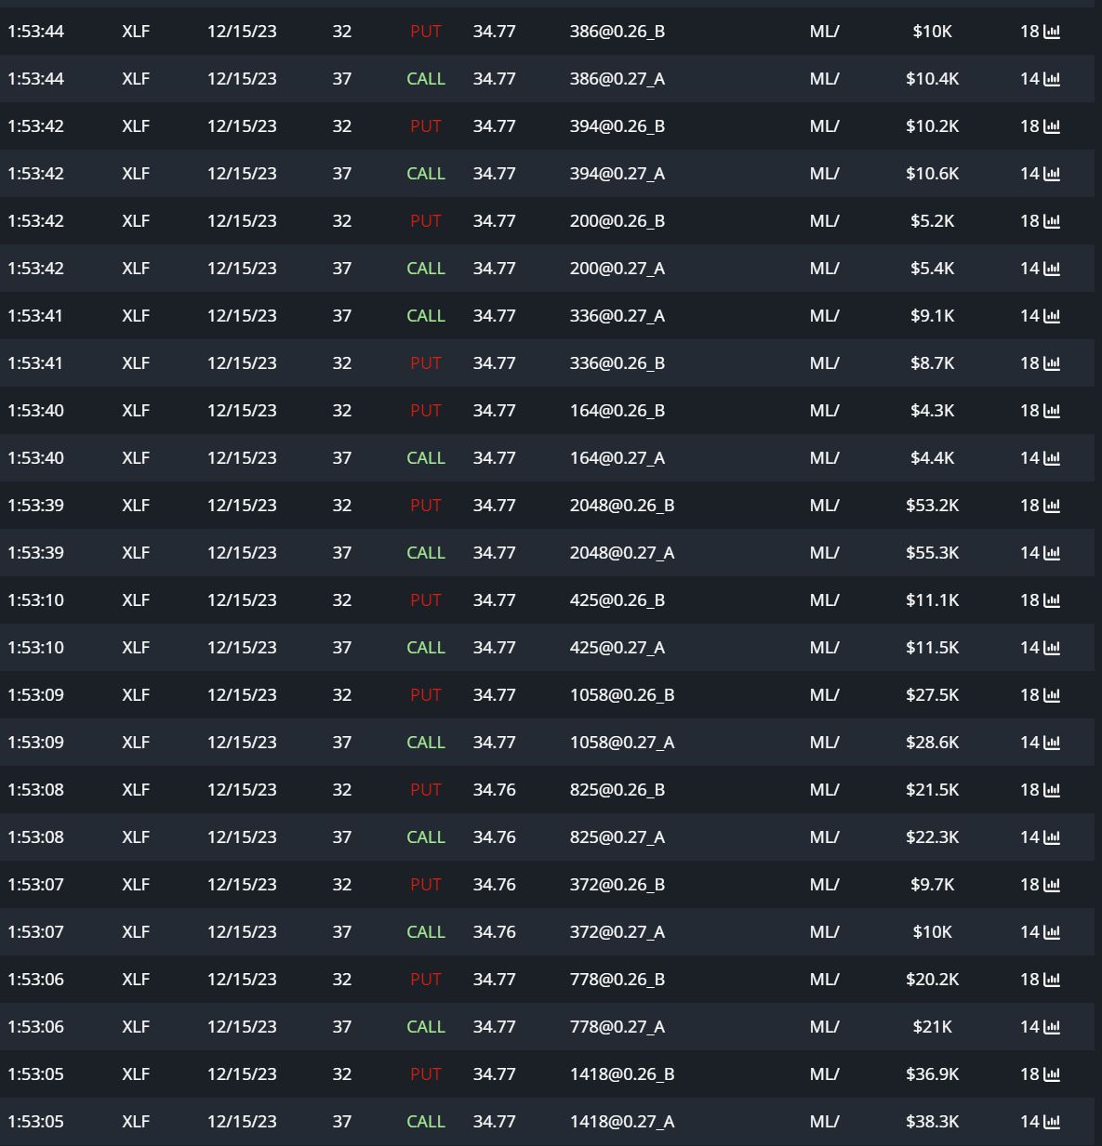1102x1146 pixels.
Task: Select the $9.7K premium cell
Action: (x=933, y=885)
